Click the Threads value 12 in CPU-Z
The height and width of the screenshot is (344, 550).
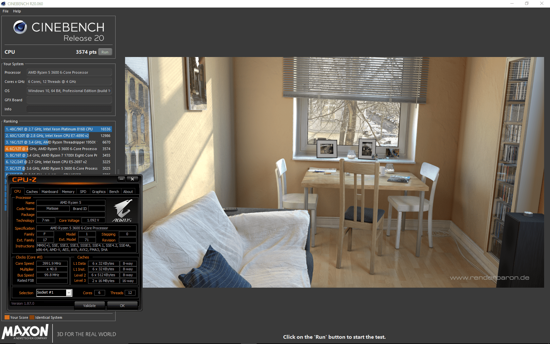point(130,293)
